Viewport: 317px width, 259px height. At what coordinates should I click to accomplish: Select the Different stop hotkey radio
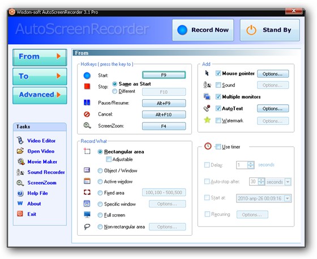pos(114,91)
